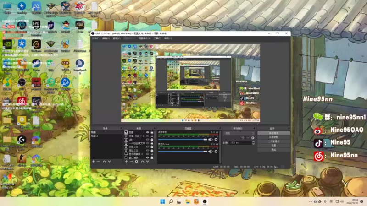Undock the sources panel via header icon

tap(155, 128)
